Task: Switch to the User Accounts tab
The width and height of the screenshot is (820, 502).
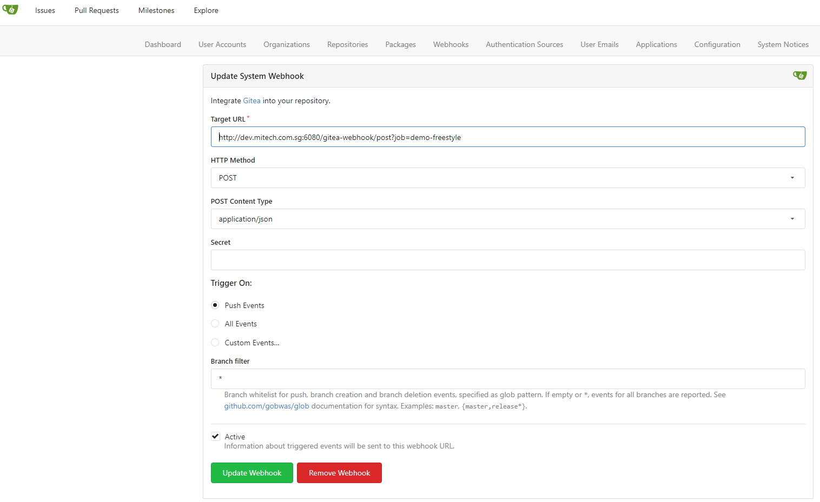Action: click(x=222, y=44)
